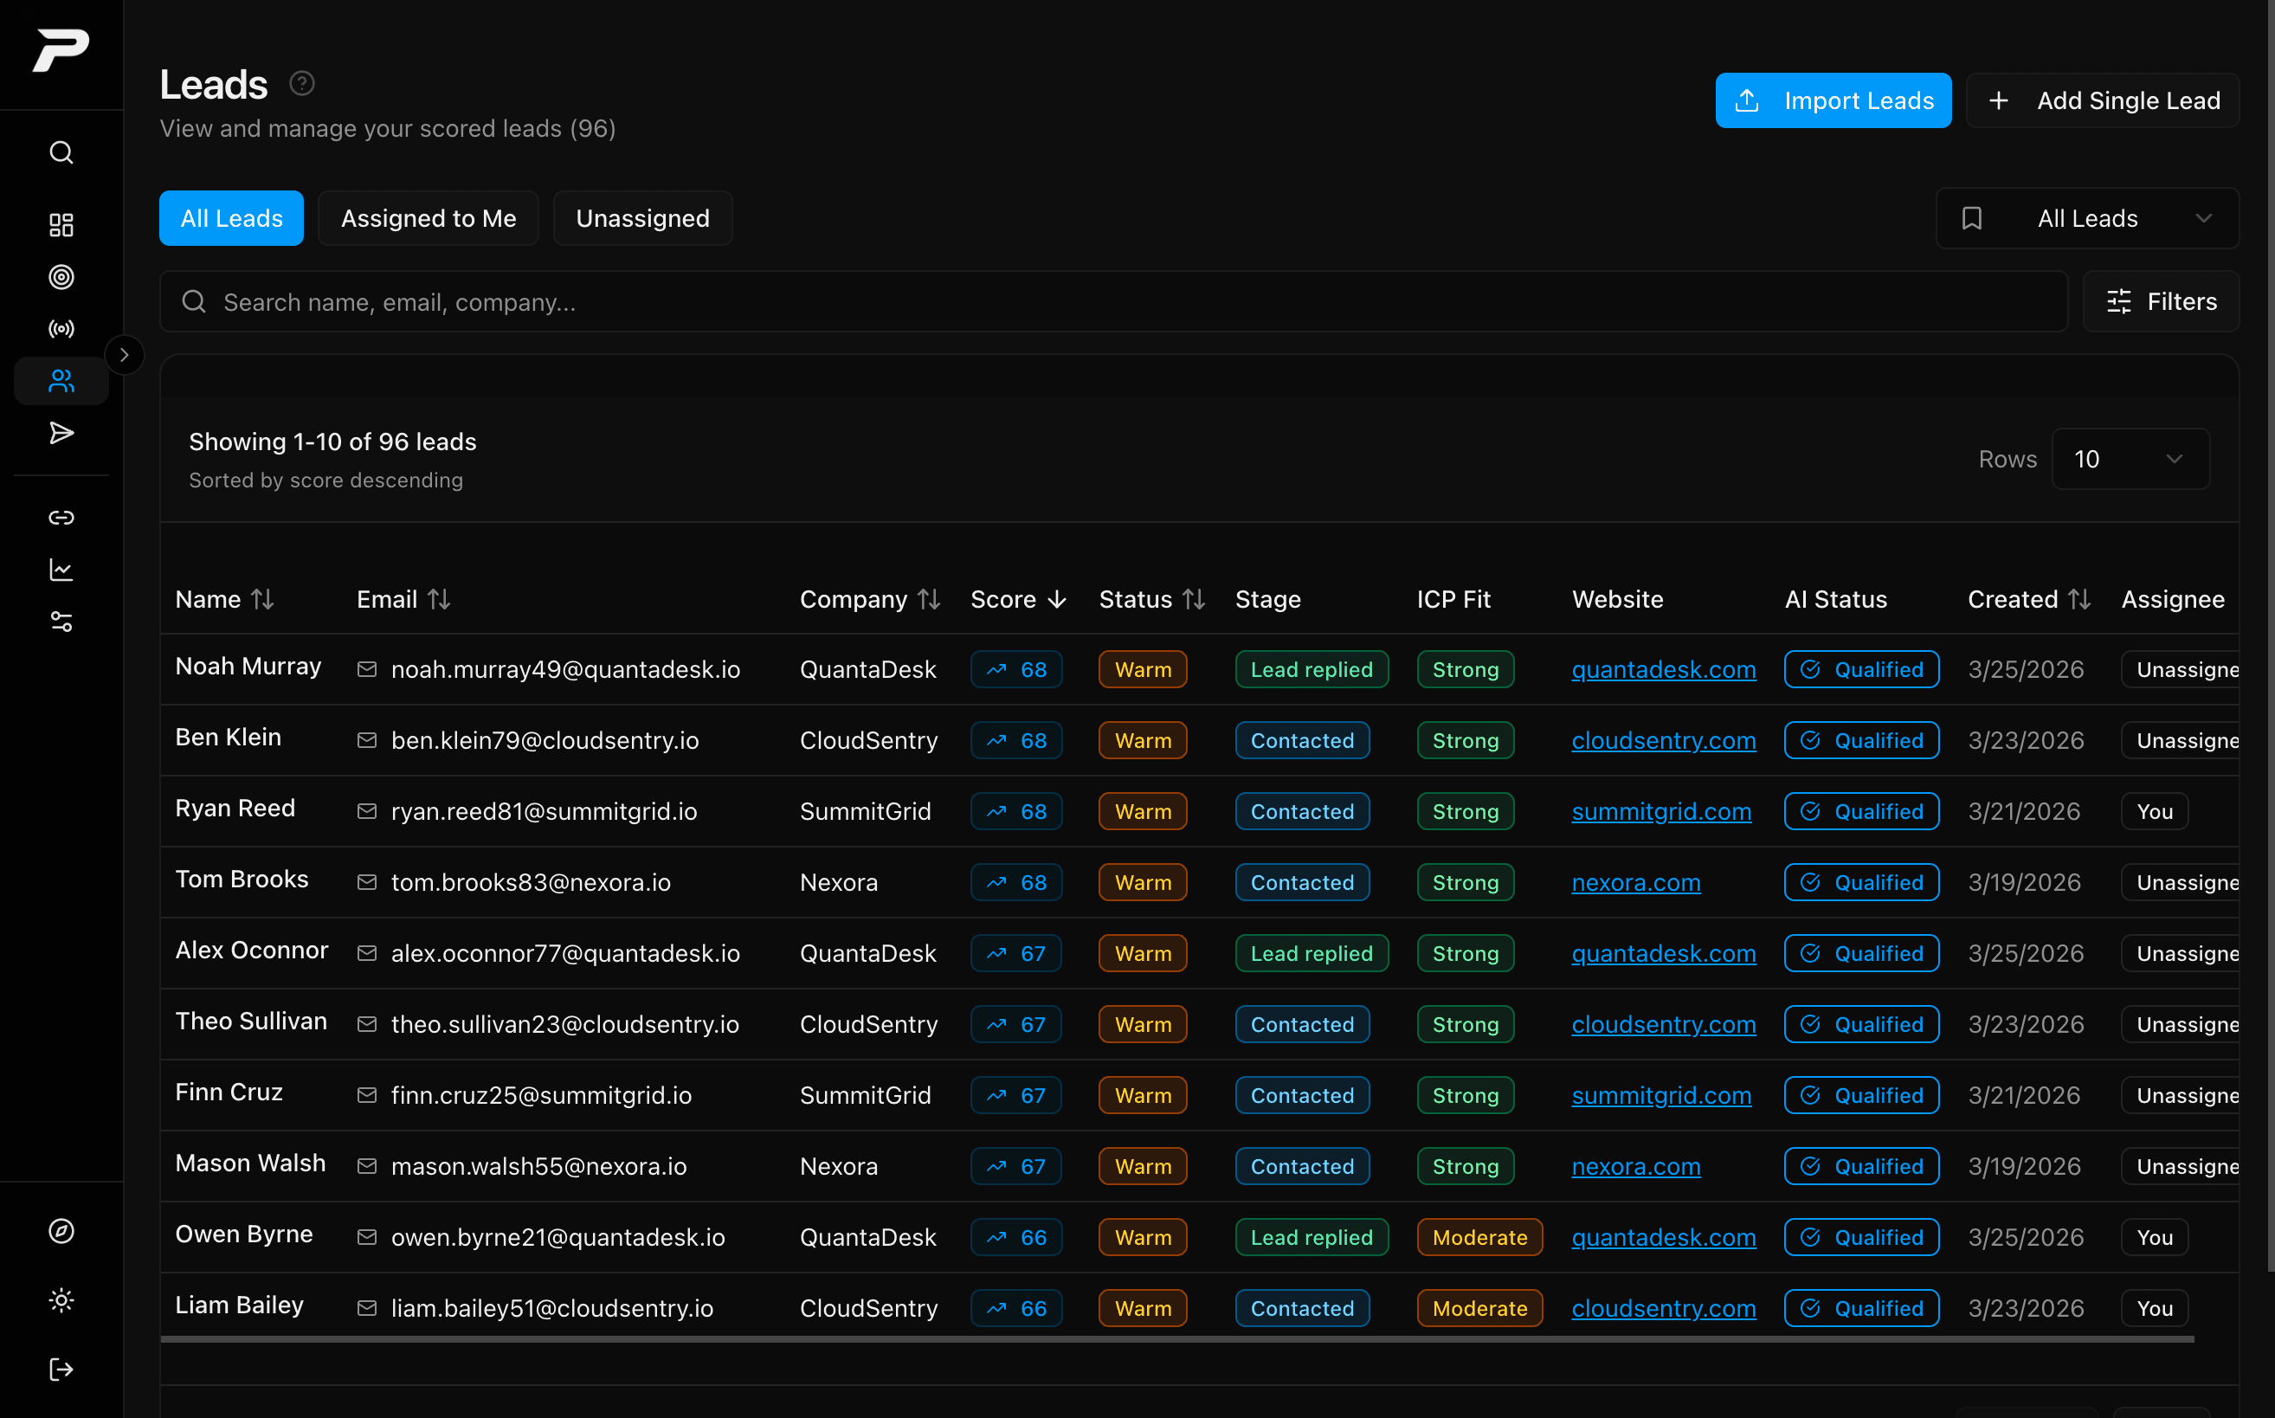Click the mail icon for Owen Byrne
The width and height of the screenshot is (2275, 1418).
367,1236
